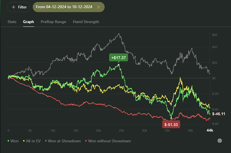
Task: Open the graph settings gear icon
Action: [219, 141]
